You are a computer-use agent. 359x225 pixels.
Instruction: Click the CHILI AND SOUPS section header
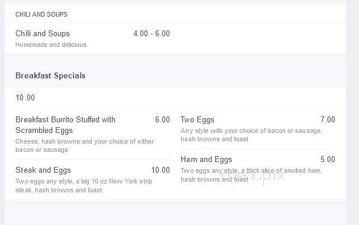(x=41, y=14)
